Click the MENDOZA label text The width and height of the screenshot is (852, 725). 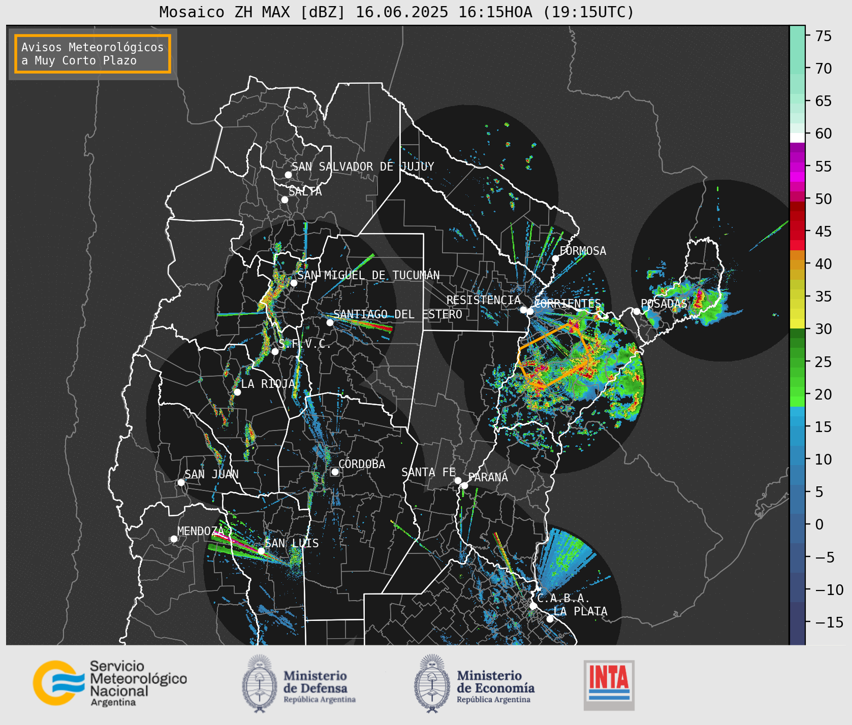(201, 531)
